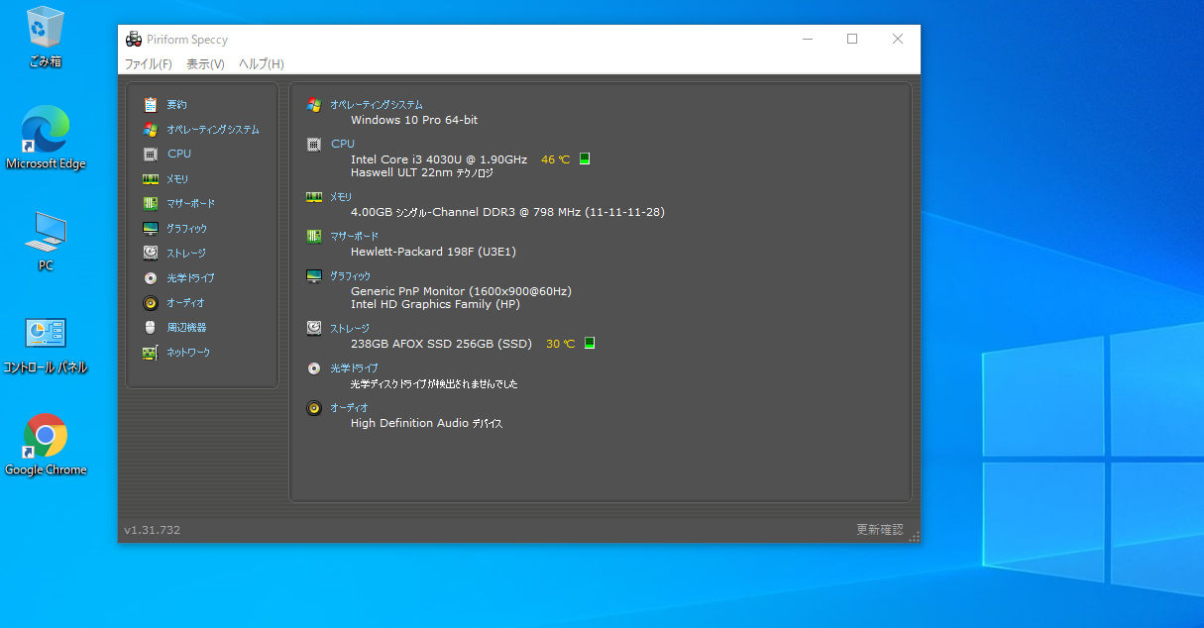Click the text 238GB AFOX SSD 256GB (SSD)
Screen dimensions: 1204x628
point(441,344)
